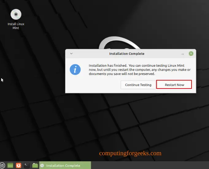Click the blue information icon in dialog

tap(75, 69)
